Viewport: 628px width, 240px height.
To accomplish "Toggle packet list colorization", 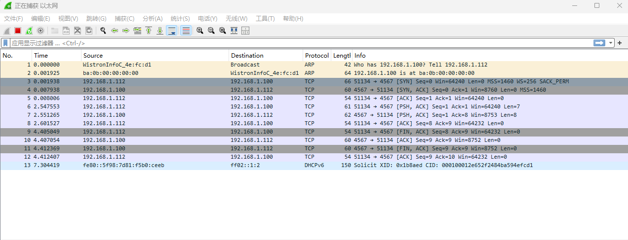I will (186, 31).
